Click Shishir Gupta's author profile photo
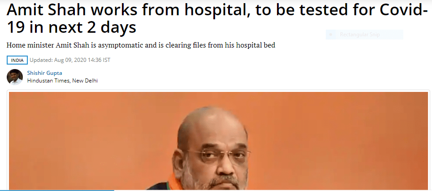This screenshot has width=432, height=191. click(x=15, y=77)
